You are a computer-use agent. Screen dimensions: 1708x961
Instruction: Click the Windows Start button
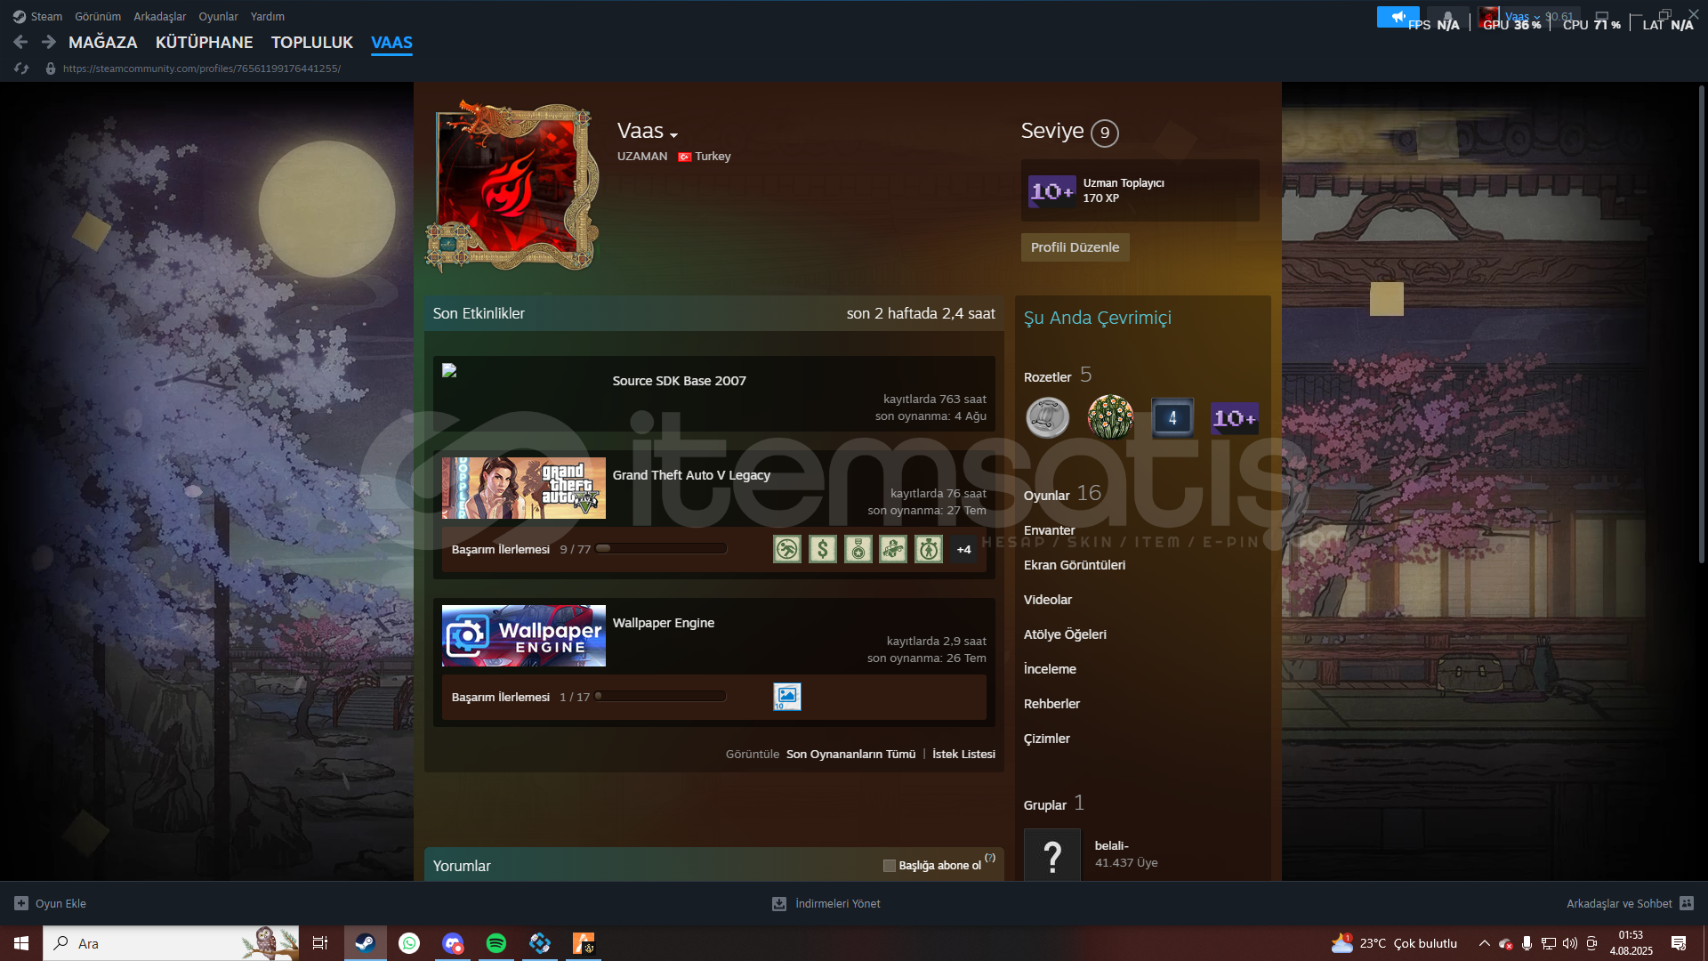[x=21, y=943]
